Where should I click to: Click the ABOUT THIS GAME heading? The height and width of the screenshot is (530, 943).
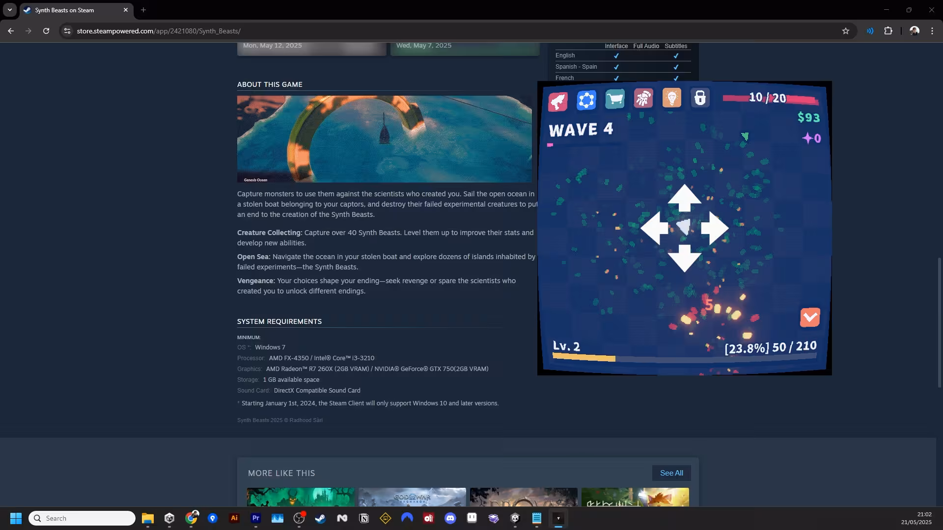[270, 84]
